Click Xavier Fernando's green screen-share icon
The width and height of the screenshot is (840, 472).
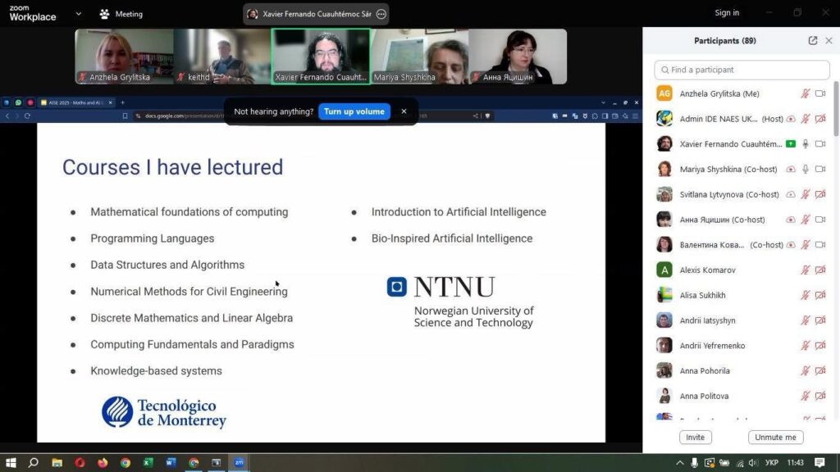coord(791,144)
